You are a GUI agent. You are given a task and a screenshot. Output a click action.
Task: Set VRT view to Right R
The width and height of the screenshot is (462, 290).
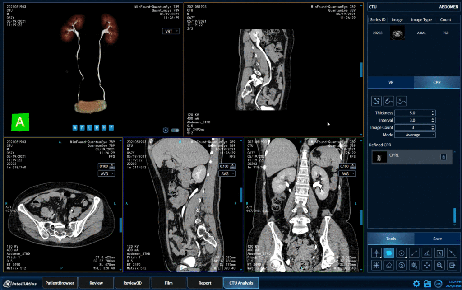[97, 128]
